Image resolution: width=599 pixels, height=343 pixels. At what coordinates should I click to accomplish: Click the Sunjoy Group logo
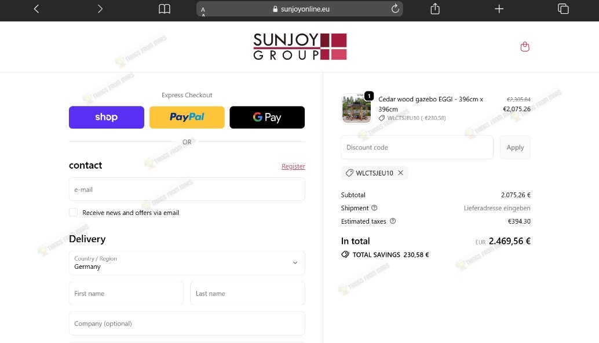point(300,46)
